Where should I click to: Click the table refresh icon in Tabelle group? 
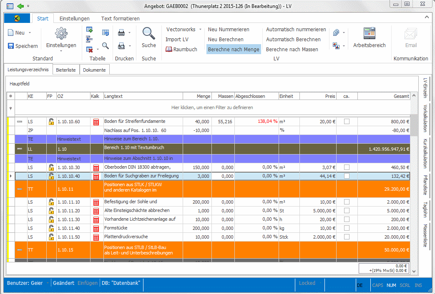106,32
